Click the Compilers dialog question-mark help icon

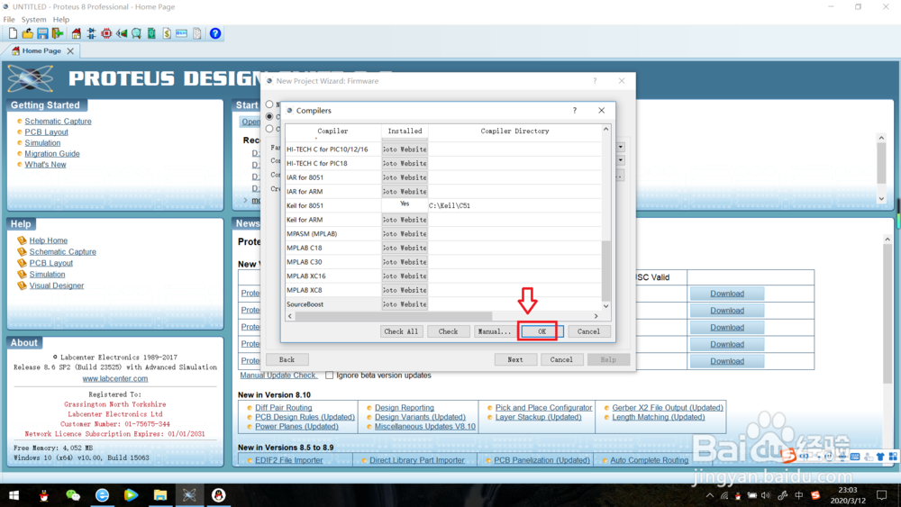tap(575, 110)
